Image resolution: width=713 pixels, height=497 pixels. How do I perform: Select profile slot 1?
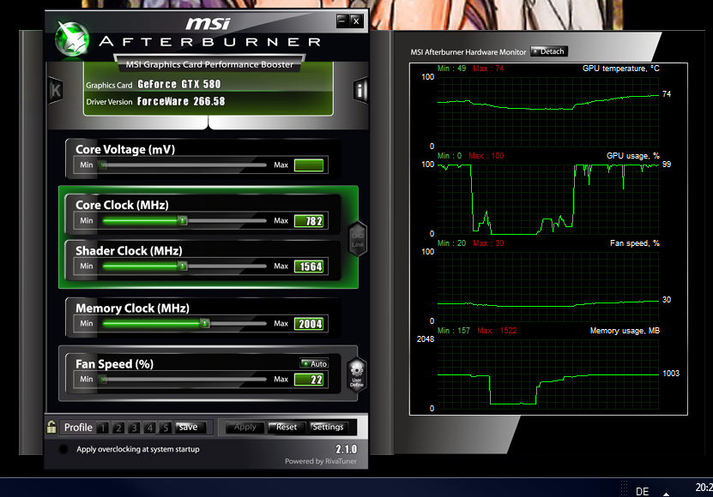pos(103,428)
